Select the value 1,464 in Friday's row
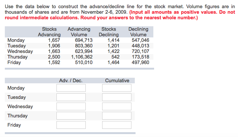The height and width of the screenshot is (137, 238). 113,62
